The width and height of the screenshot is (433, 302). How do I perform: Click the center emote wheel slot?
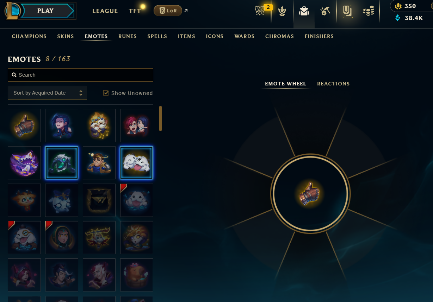coord(310,193)
